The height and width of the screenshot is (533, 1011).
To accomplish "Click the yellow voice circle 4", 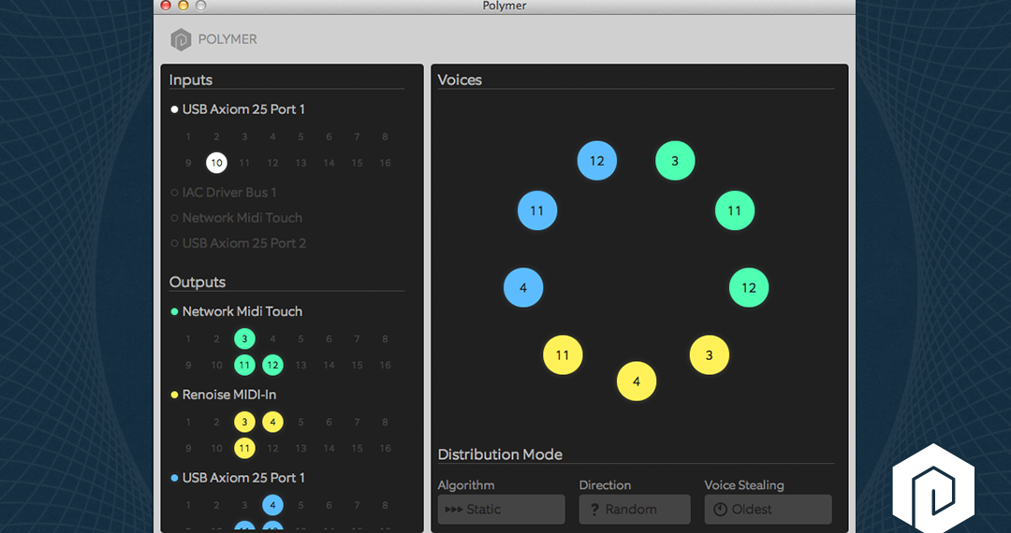I will coord(637,382).
